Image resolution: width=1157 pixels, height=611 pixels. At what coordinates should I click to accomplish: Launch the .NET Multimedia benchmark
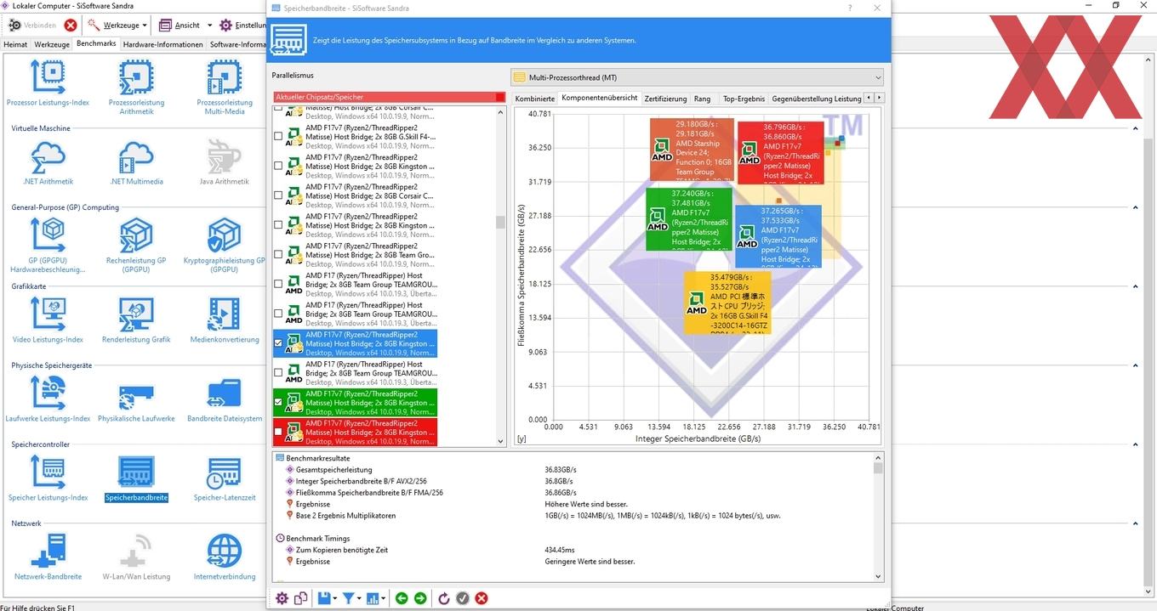click(136, 162)
